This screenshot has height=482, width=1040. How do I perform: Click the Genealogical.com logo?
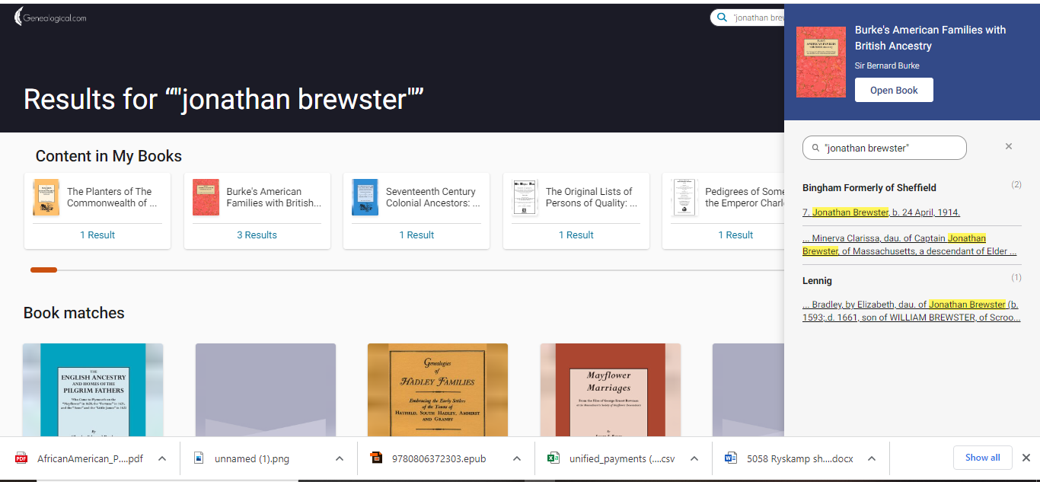click(x=50, y=17)
